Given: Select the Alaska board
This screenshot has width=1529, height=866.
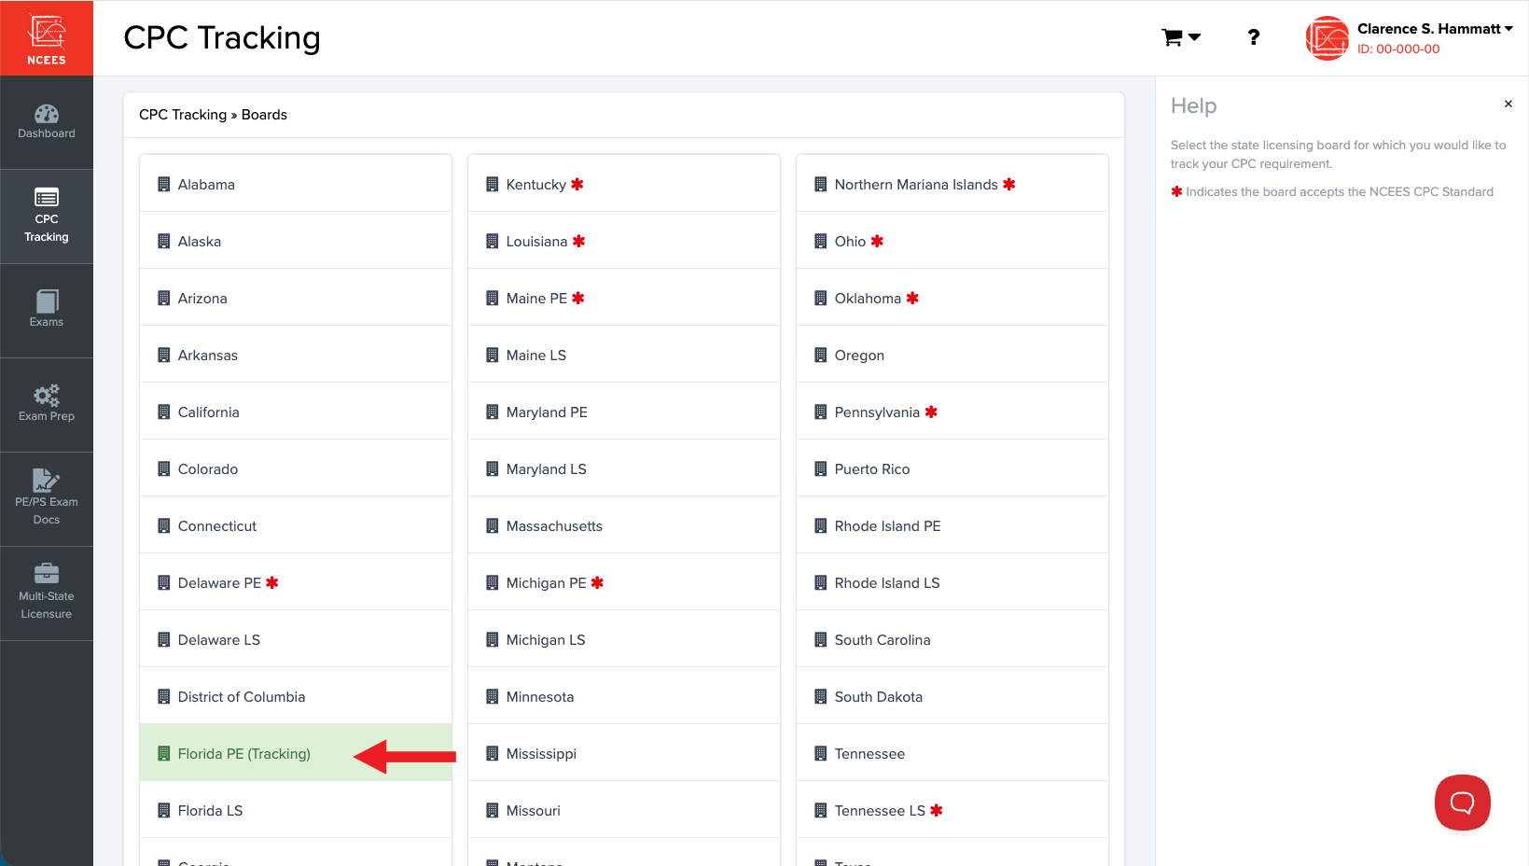Looking at the screenshot, I should pos(296,241).
